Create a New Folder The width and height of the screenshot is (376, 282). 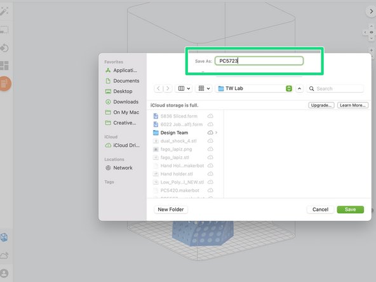pyautogui.click(x=171, y=210)
